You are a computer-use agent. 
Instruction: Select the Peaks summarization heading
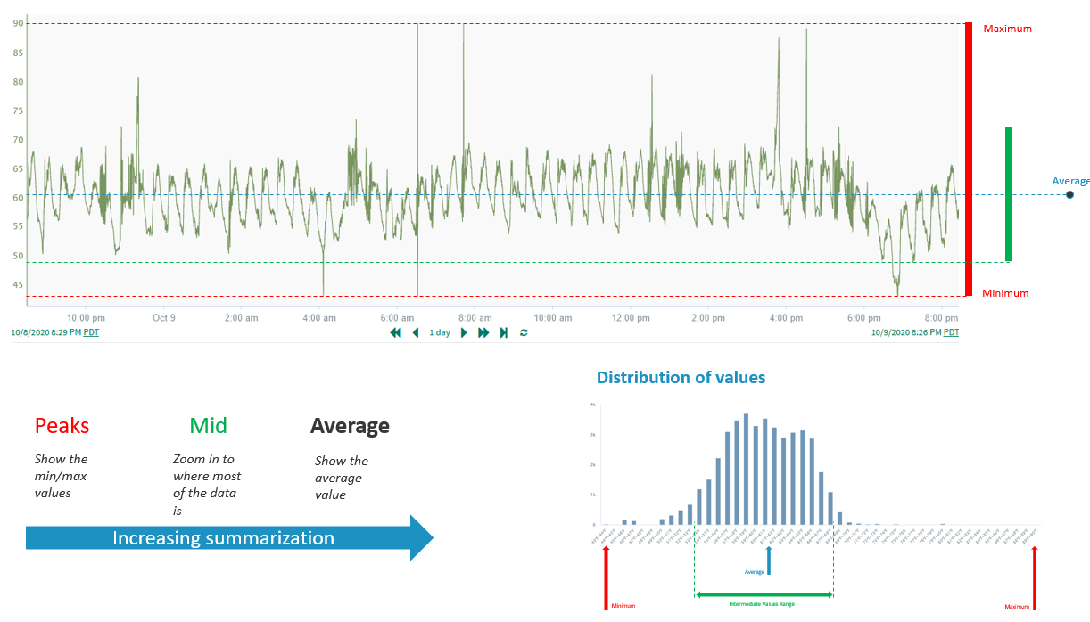pyautogui.click(x=62, y=426)
